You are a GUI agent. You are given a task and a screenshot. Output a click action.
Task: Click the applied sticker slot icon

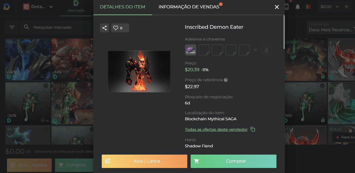coord(191,50)
